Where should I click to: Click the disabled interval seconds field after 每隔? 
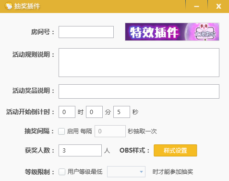coord(110,131)
